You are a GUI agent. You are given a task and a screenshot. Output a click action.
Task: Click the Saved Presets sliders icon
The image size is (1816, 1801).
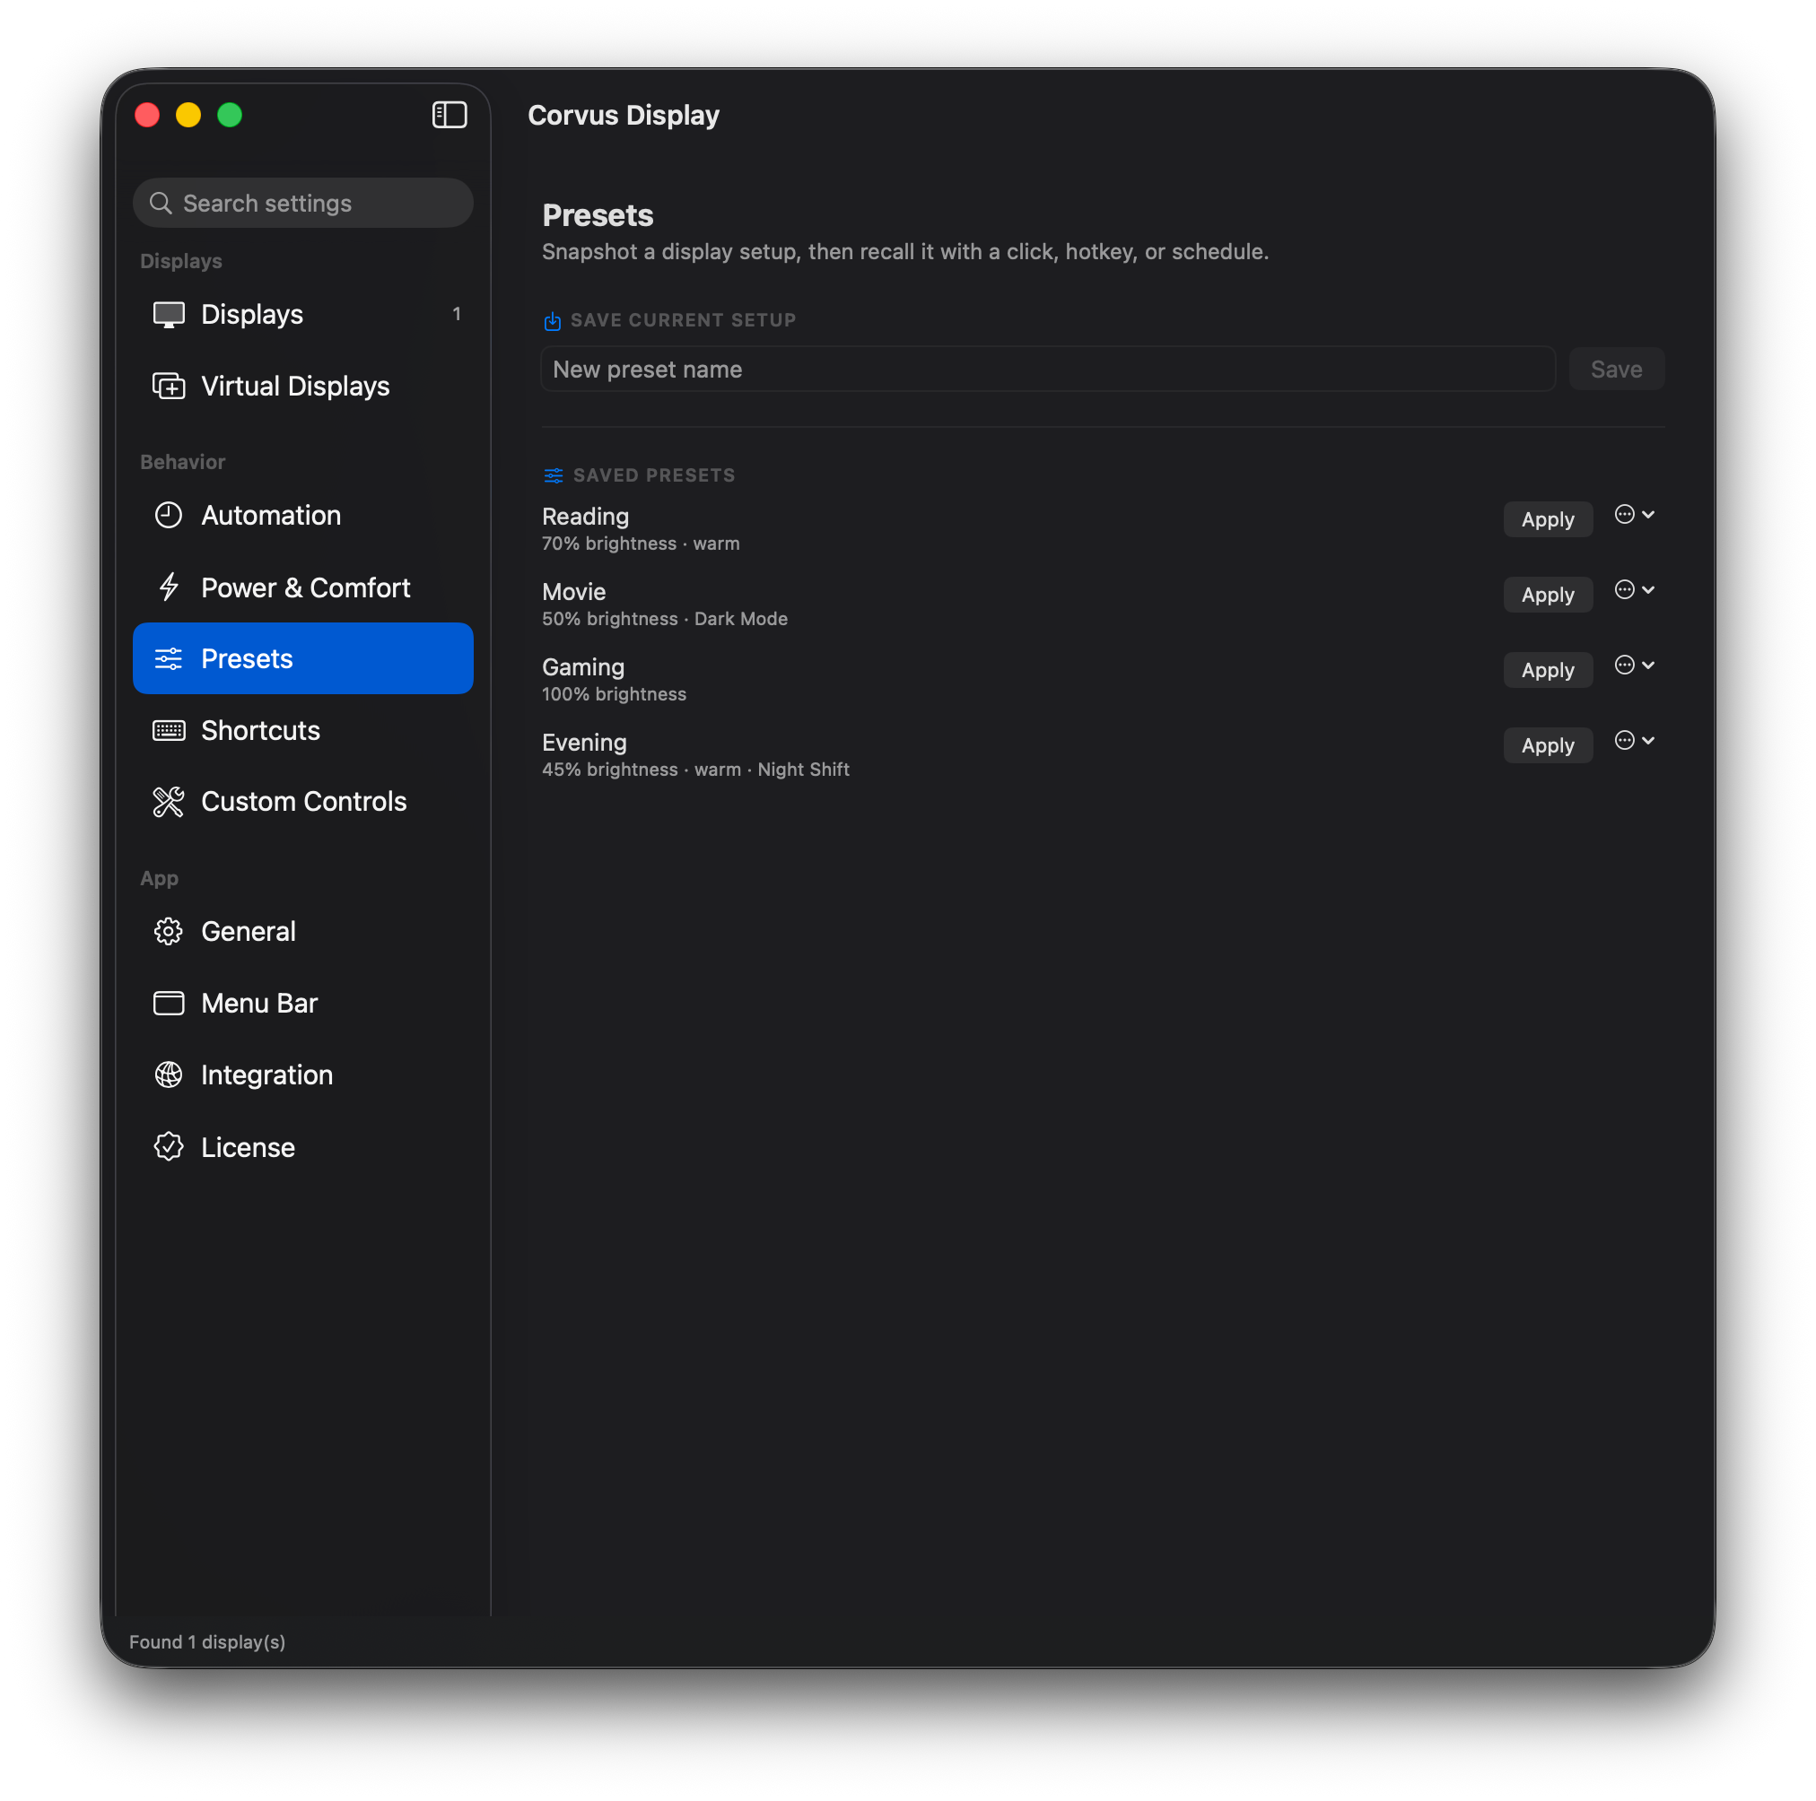click(x=554, y=476)
